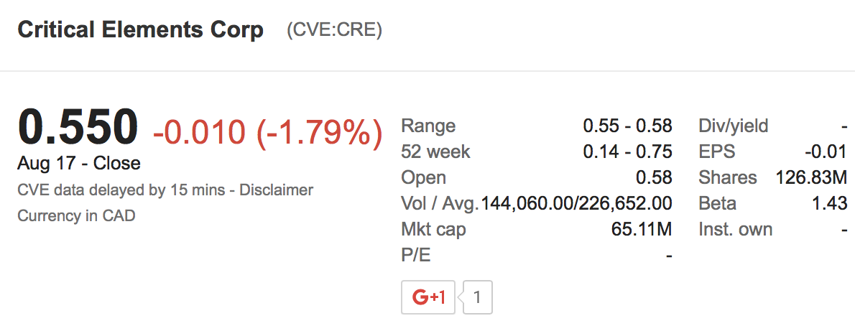Click the Beta value 1.43
This screenshot has height=326, width=855.
(829, 204)
